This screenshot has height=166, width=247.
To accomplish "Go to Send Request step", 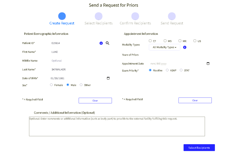I will (x=172, y=19).
